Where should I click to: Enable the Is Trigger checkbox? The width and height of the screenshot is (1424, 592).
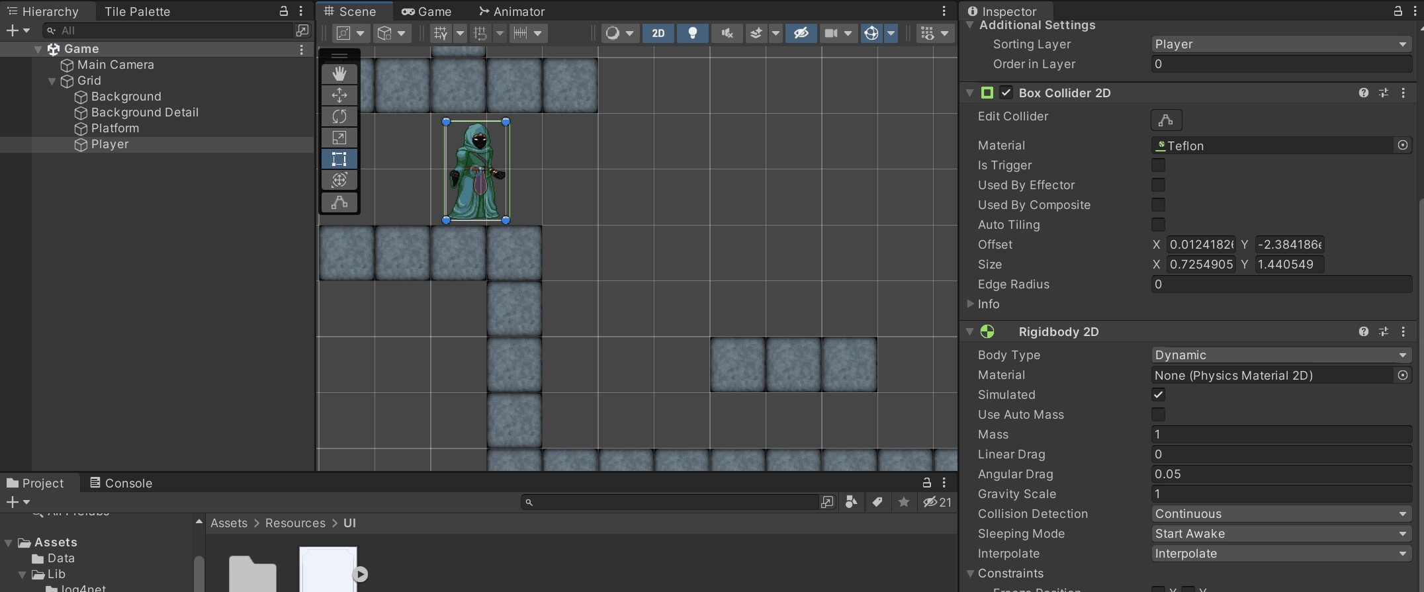click(1158, 165)
